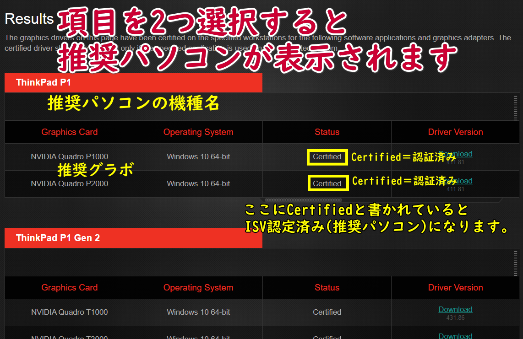Click the grip handle of the ThinkPad P1 panel

515,108
